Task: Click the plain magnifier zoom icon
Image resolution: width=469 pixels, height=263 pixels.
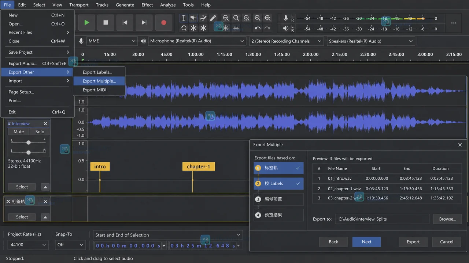Action: pos(236,18)
